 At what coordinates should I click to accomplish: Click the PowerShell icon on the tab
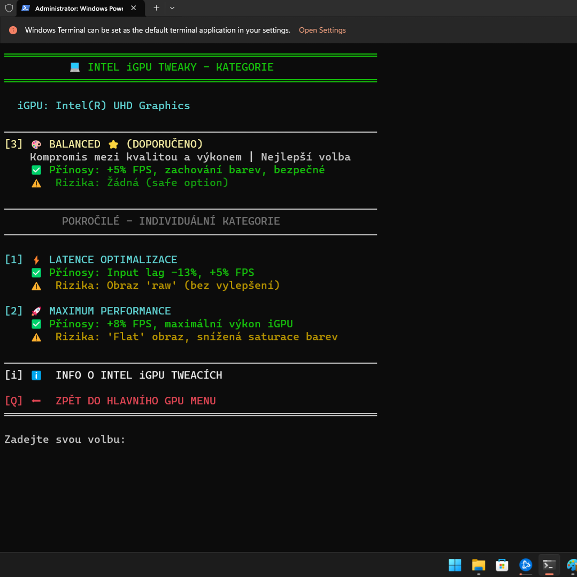click(25, 8)
